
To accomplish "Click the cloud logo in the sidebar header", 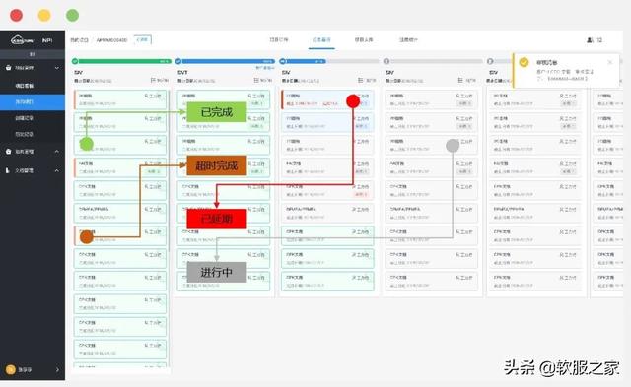I will (x=22, y=40).
